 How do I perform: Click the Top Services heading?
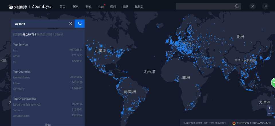coord(21,44)
